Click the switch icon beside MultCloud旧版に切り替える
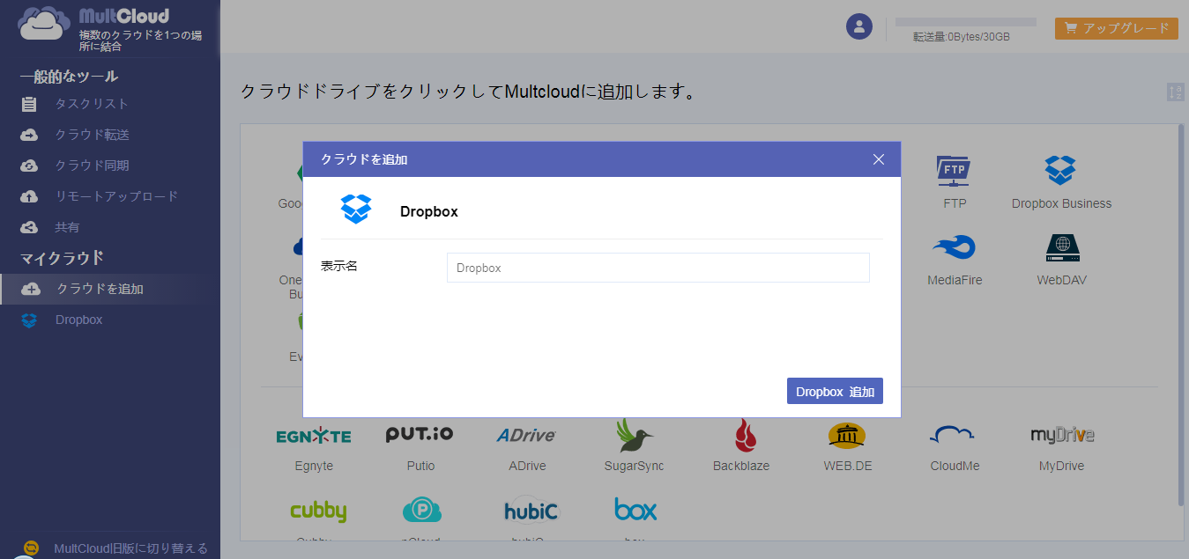Screen dimensions: 1189x559 pyautogui.click(x=32, y=548)
